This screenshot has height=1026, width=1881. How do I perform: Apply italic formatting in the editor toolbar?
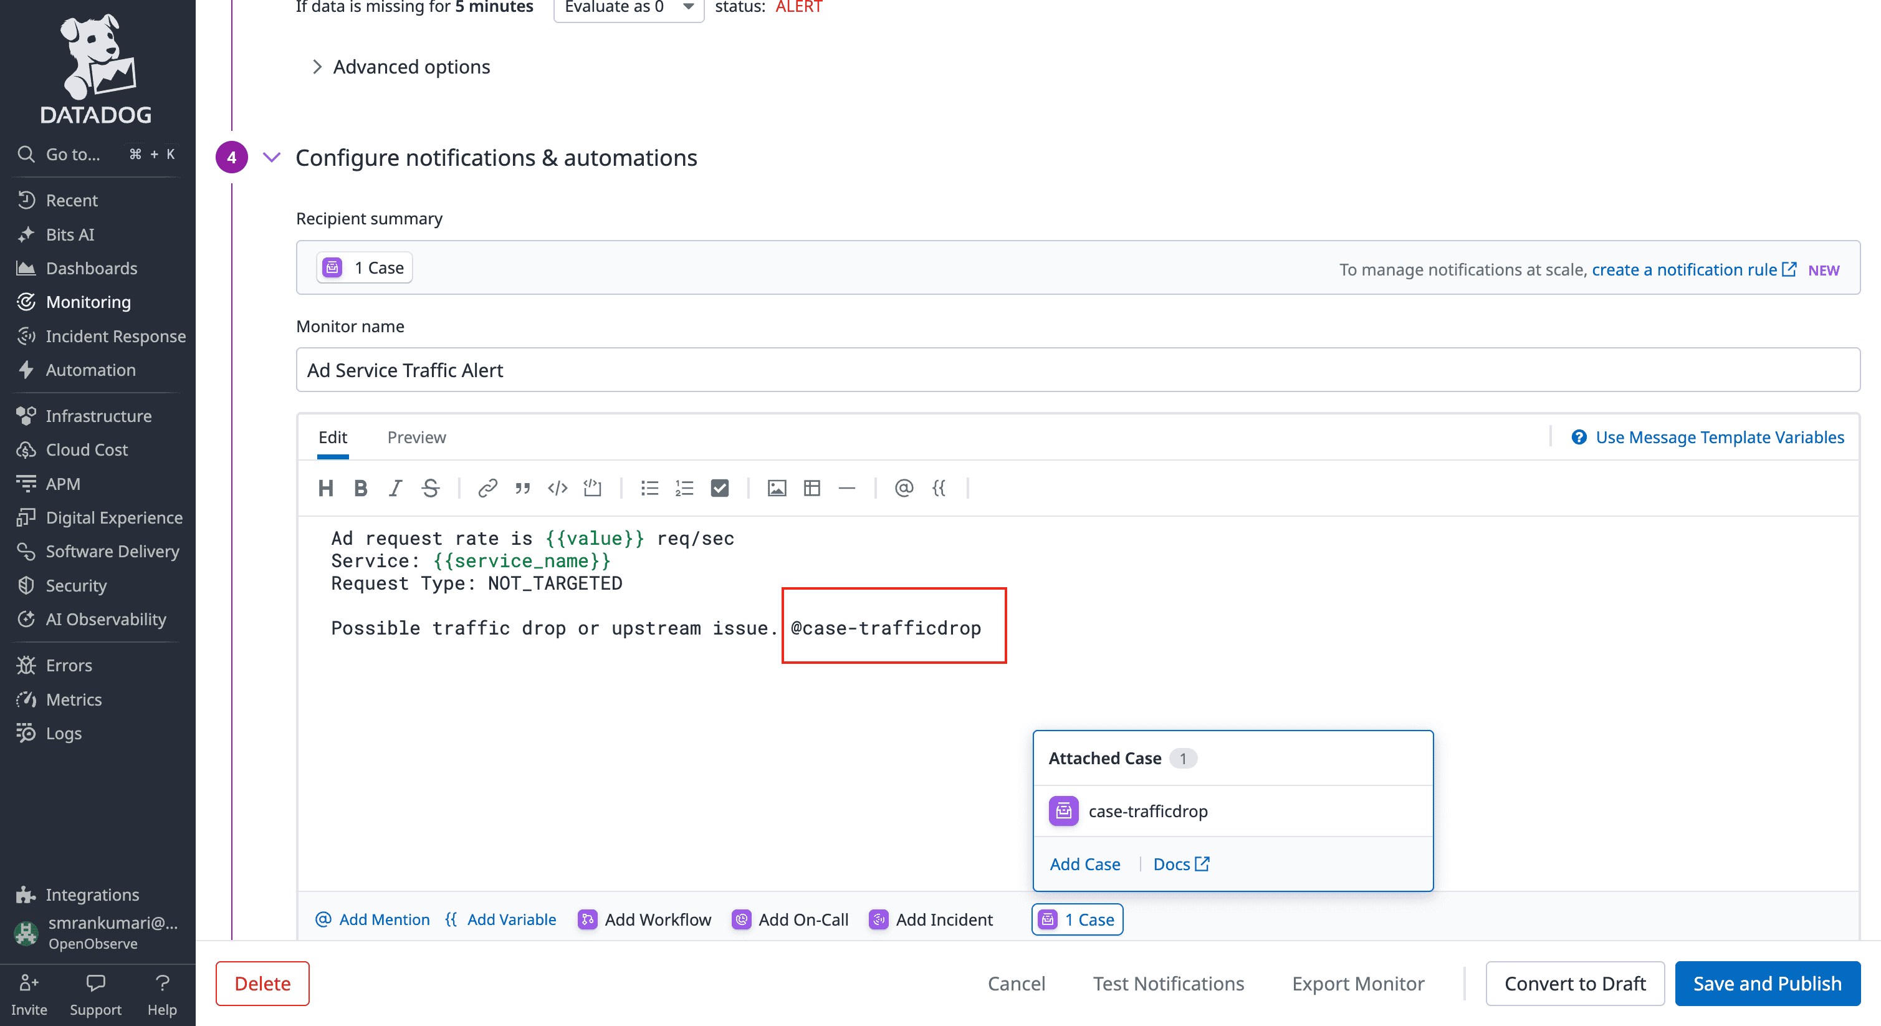[395, 488]
